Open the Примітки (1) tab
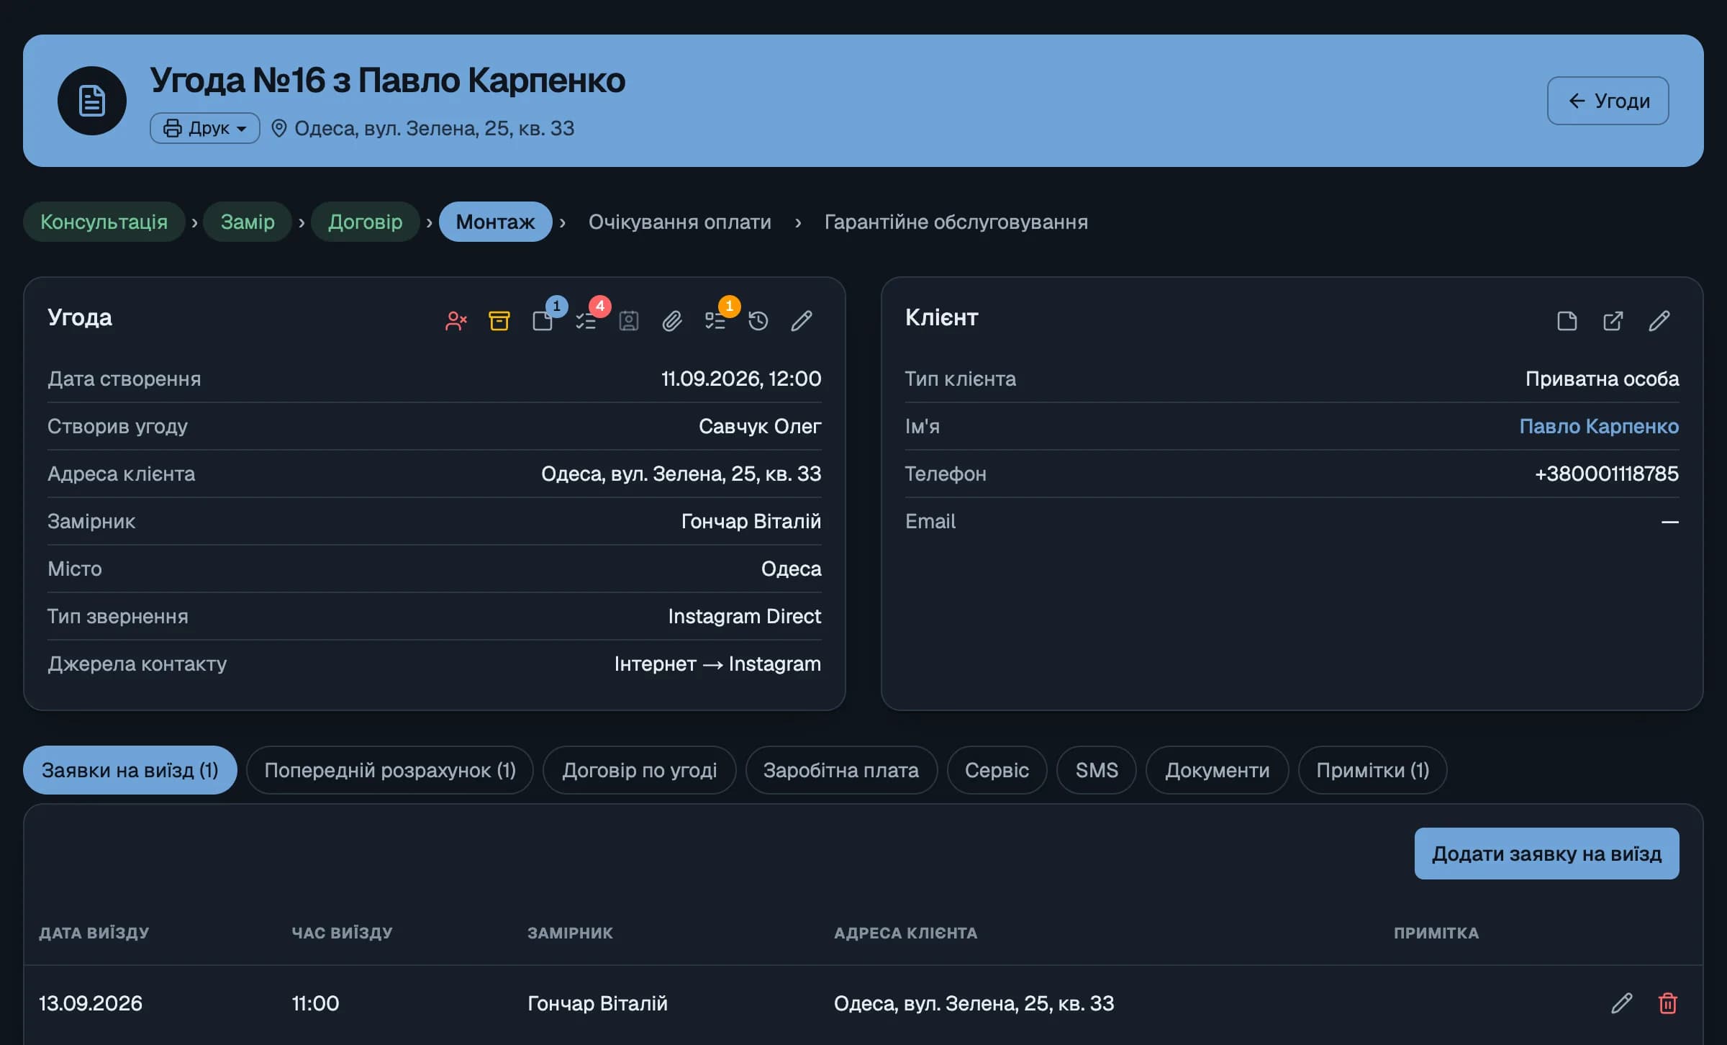The image size is (1727, 1045). coord(1373,770)
